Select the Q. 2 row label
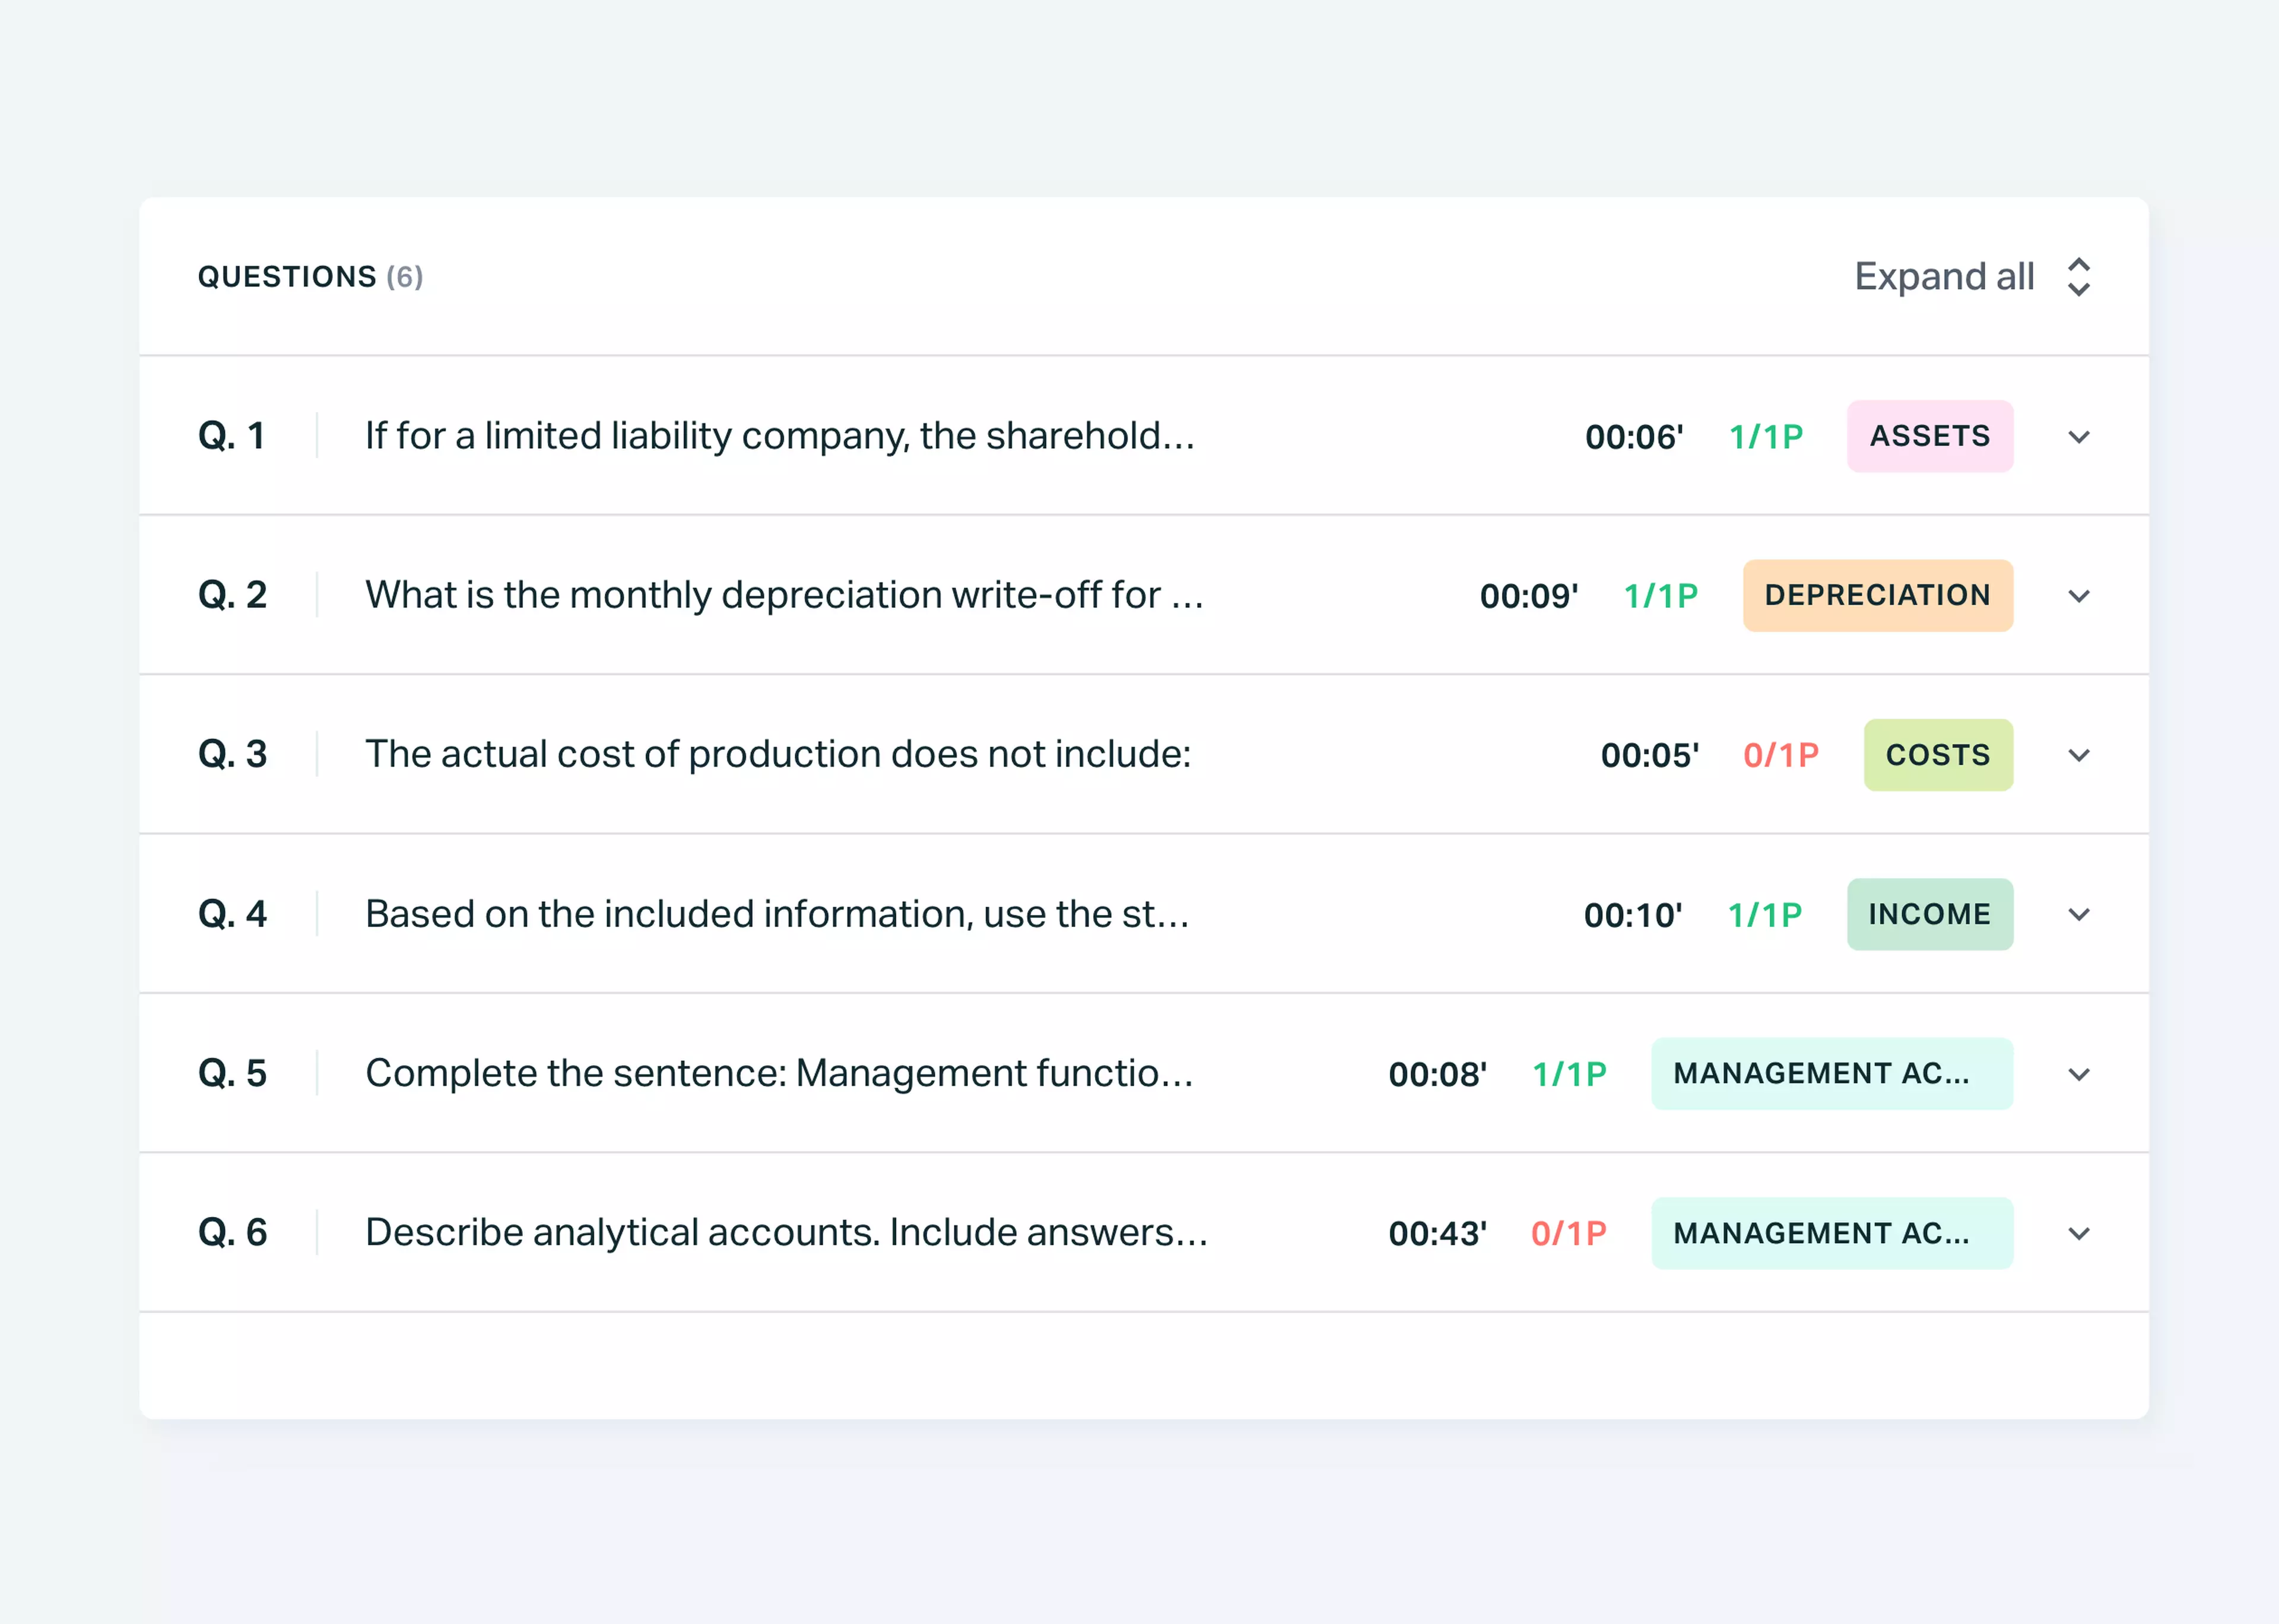Screen dimensions: 2279x1624 coord(233,596)
